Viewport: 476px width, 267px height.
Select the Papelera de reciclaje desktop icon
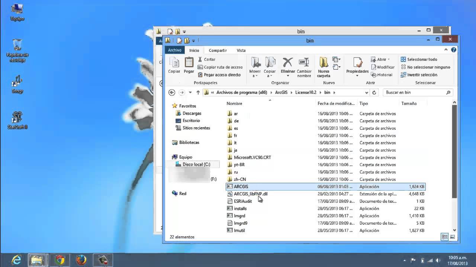click(x=17, y=50)
